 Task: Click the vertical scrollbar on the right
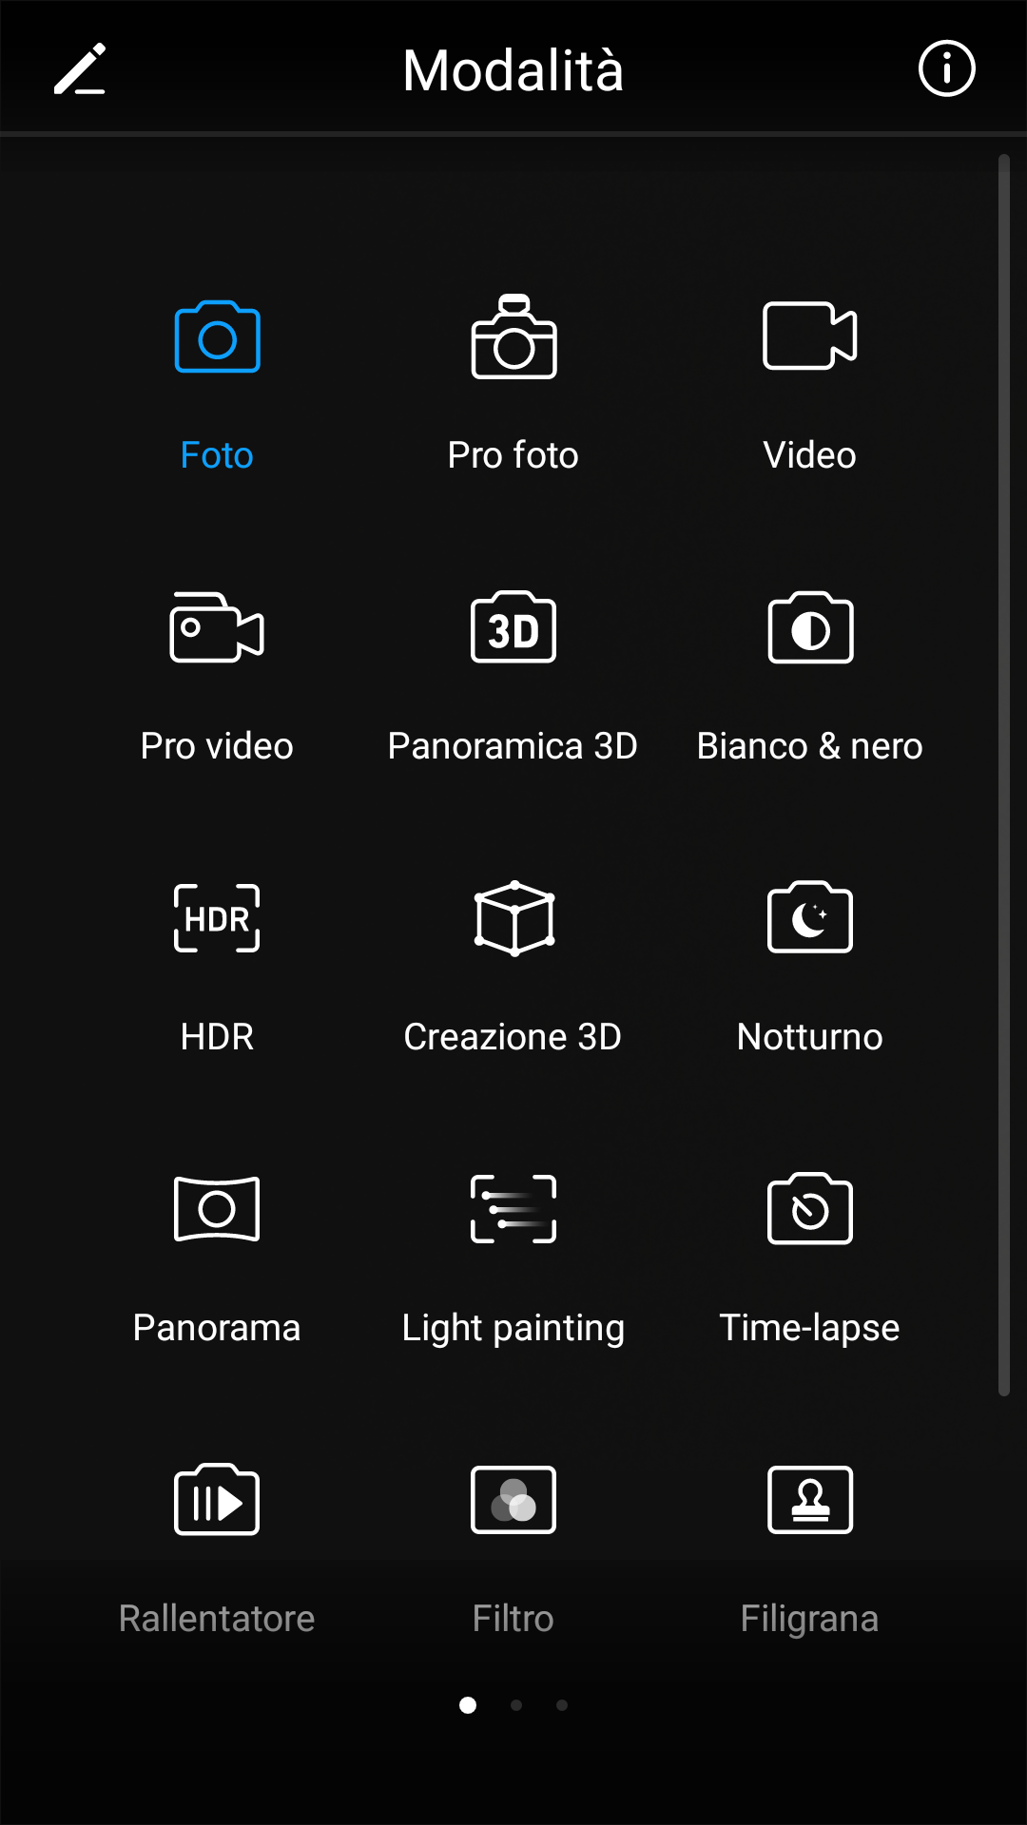1003,775
